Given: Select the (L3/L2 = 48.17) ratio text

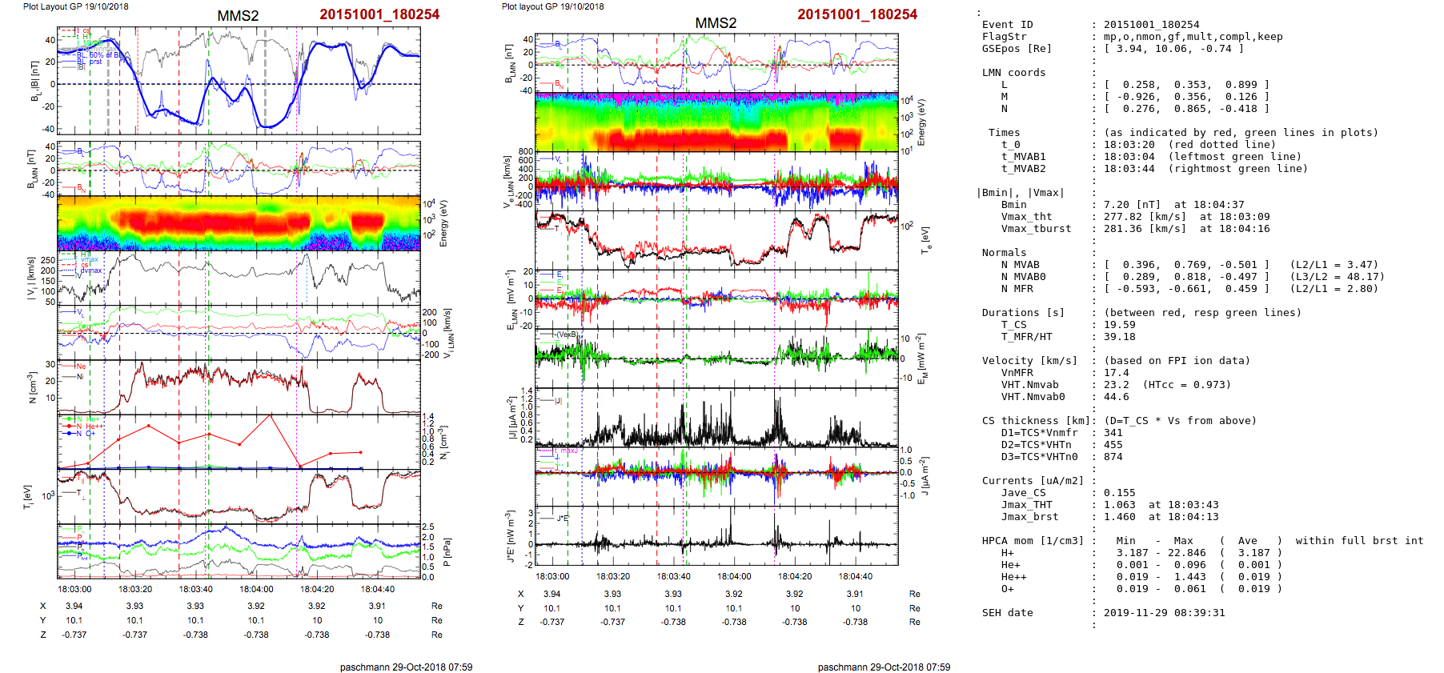Looking at the screenshot, I should (x=1337, y=277).
